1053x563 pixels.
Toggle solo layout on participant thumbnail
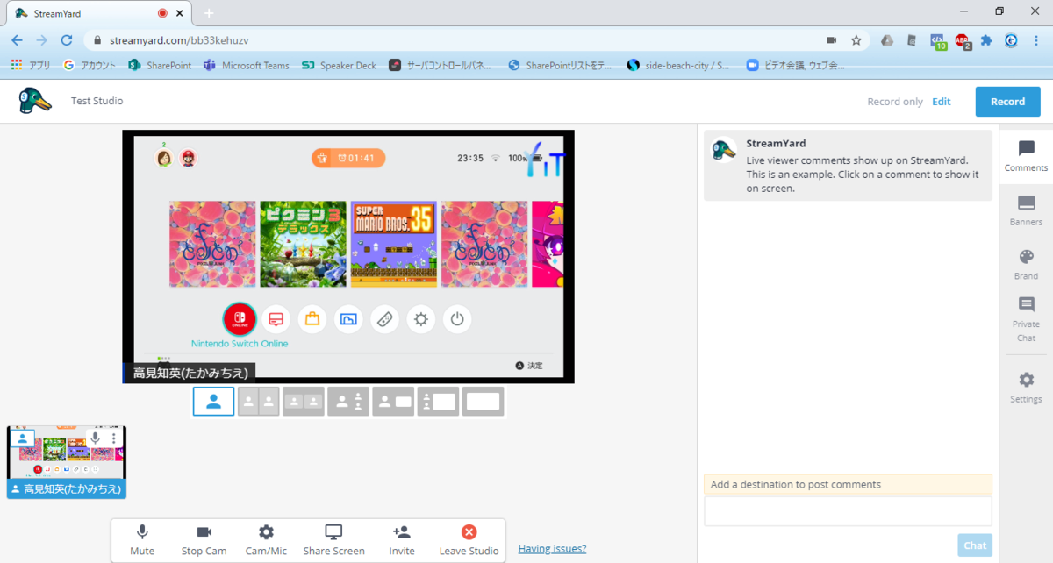[x=22, y=438]
